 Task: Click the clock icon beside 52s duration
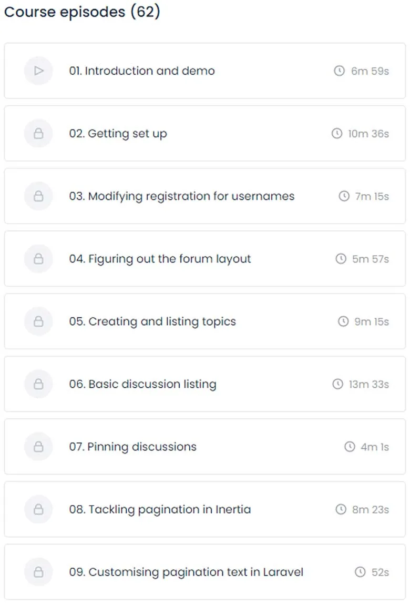point(360,572)
